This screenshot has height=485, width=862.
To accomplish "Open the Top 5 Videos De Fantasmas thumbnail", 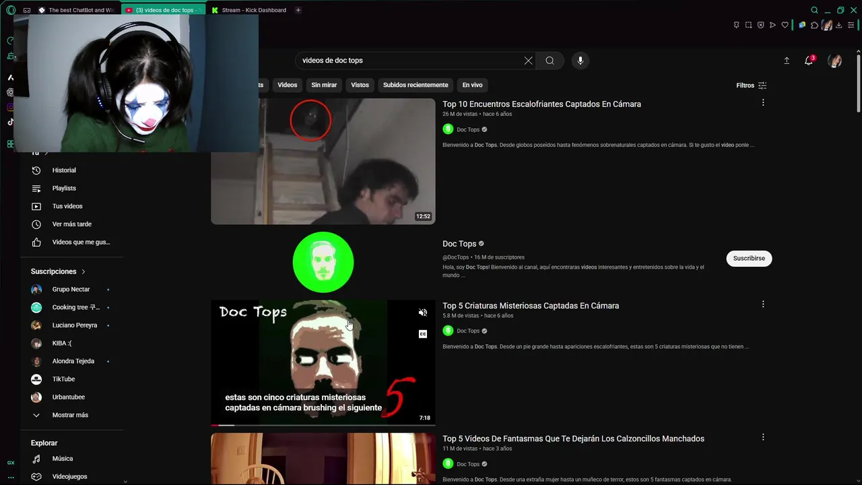I will (323, 459).
